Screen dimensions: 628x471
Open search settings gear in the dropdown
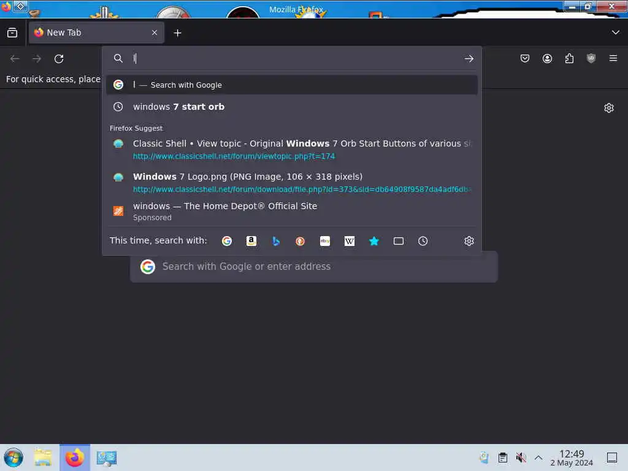pyautogui.click(x=469, y=241)
